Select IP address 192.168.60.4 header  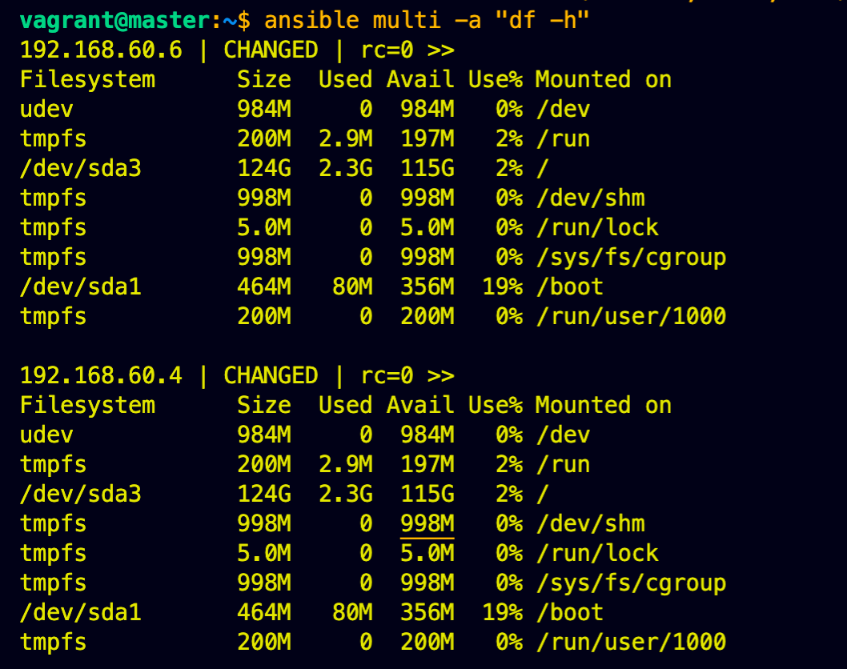pyautogui.click(x=101, y=376)
